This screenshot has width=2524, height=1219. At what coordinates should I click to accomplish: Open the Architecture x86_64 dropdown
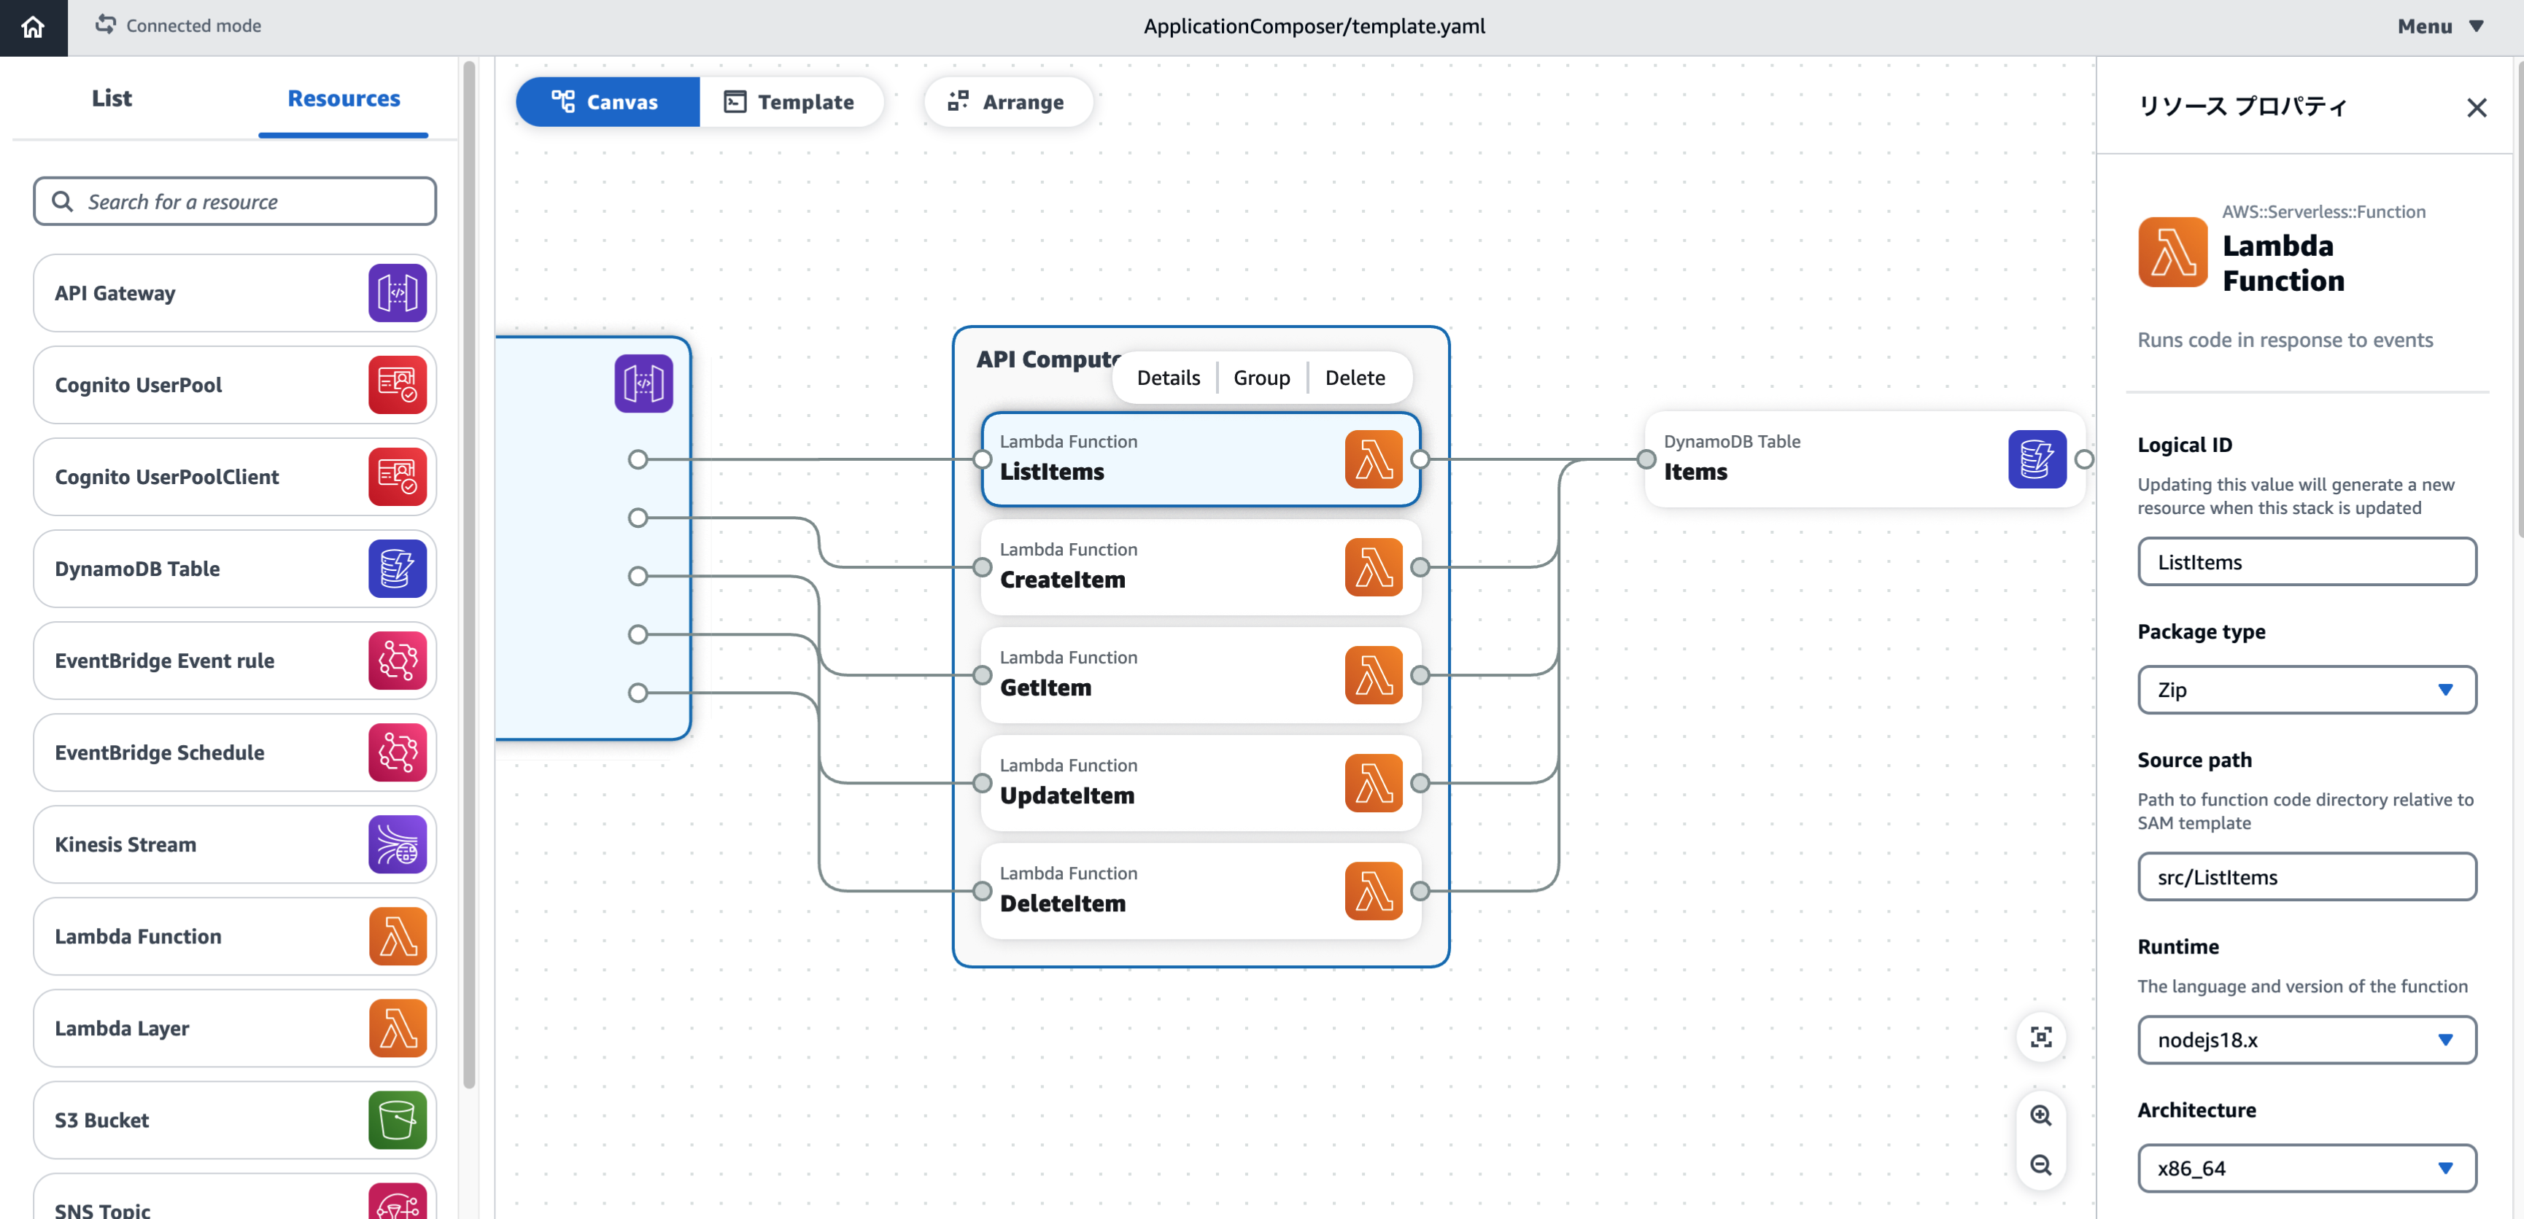pos(2307,1168)
